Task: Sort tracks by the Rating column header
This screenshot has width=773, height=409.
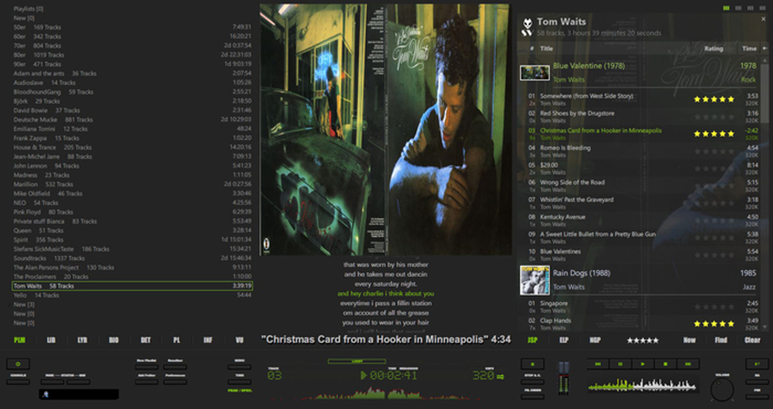Action: [713, 48]
